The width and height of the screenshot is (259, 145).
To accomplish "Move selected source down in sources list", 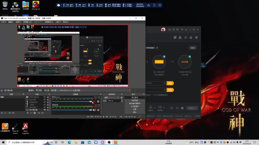I will click(x=42, y=113).
